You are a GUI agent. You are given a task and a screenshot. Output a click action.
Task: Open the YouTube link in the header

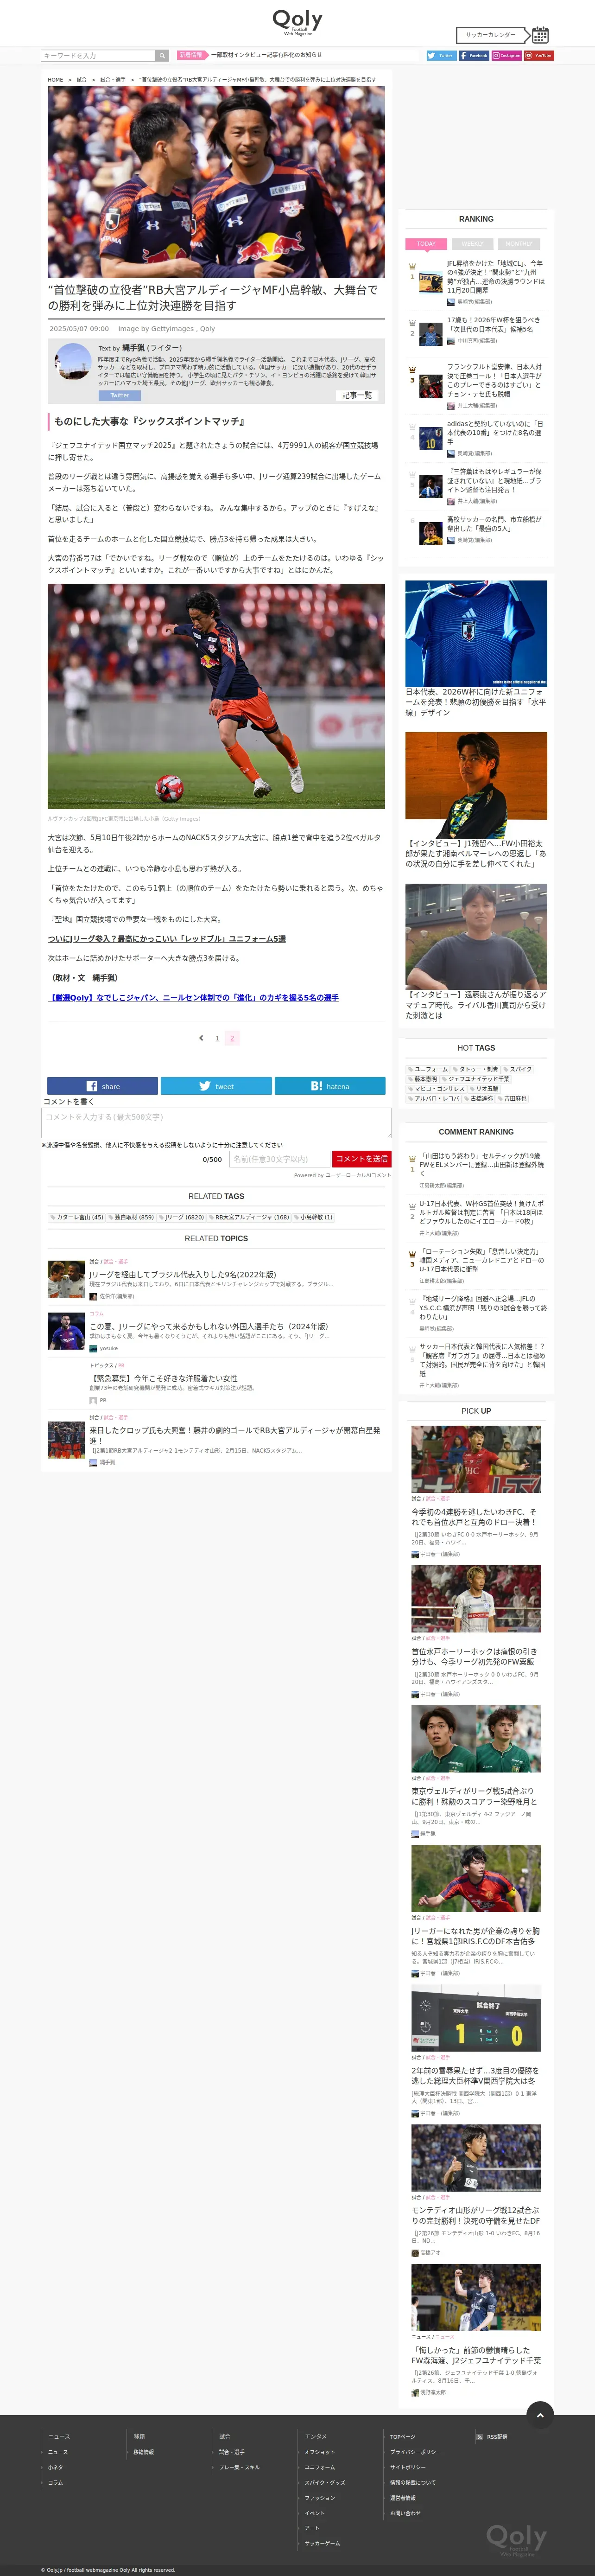[x=538, y=56]
